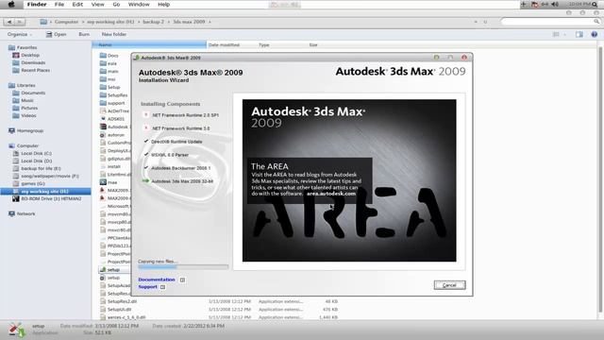Open the view options dropdown arrow

coord(564,34)
